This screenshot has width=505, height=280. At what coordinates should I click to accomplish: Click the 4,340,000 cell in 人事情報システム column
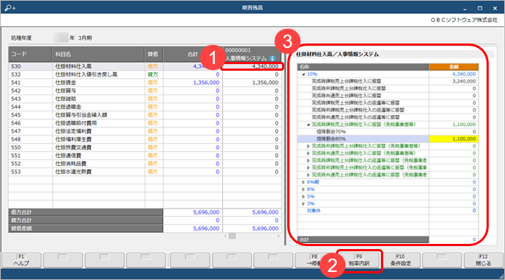coord(252,66)
